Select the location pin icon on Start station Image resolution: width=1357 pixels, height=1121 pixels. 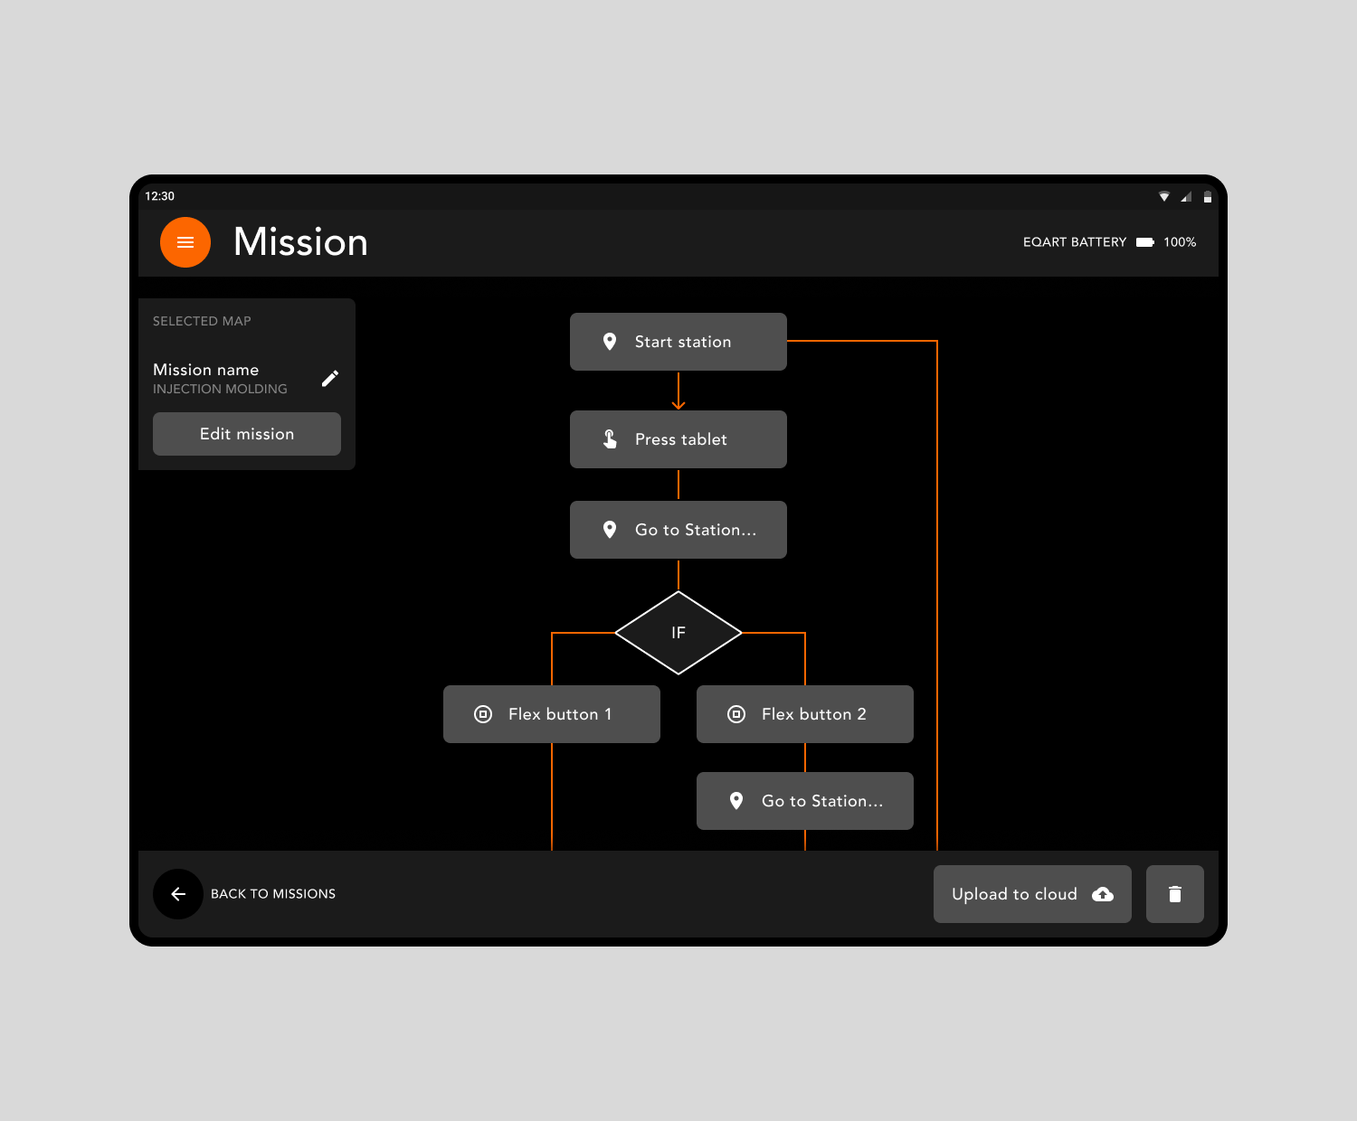click(610, 342)
